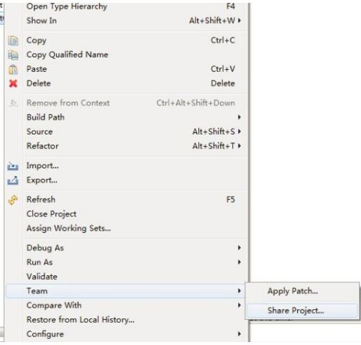The width and height of the screenshot is (361, 345).
Task: Expand the Build Path submenu arrow
Action: (239, 117)
